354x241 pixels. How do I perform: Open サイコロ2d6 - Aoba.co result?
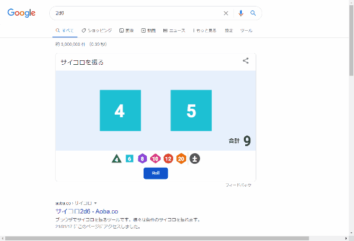click(87, 212)
